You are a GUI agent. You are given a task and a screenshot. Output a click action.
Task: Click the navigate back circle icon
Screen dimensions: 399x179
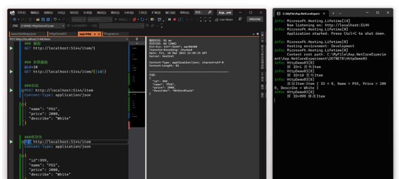14,19
